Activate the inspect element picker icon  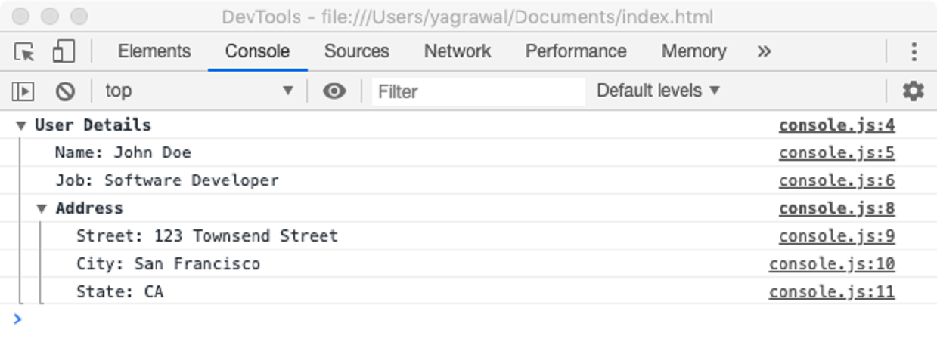point(24,52)
